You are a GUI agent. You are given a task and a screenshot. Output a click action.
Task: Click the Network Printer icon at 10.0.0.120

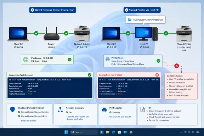point(82,33)
